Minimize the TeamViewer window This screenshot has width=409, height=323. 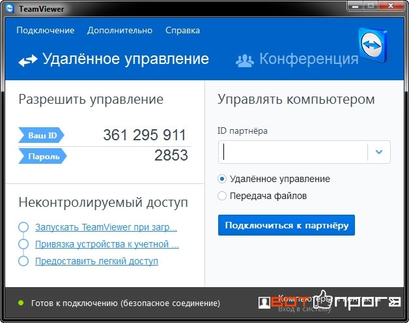pyautogui.click(x=355, y=6)
